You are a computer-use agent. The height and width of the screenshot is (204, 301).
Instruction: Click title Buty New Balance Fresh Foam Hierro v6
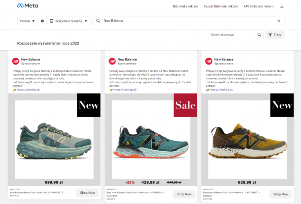135,194
